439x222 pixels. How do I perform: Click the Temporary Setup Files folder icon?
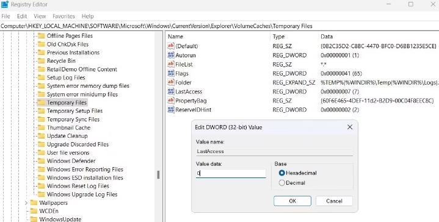tap(41, 111)
